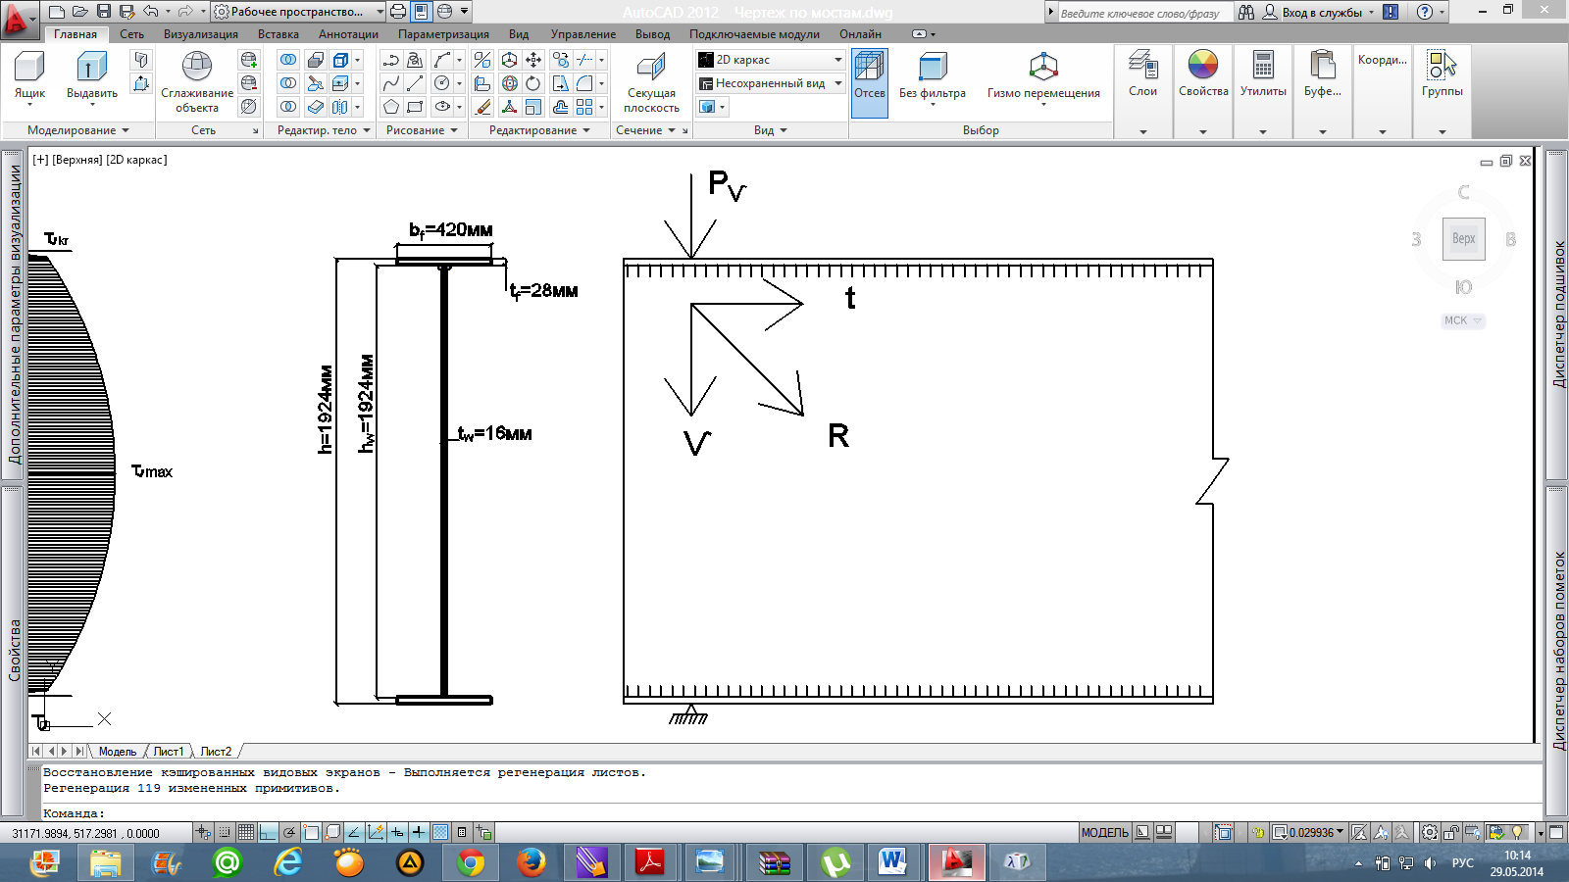Select the straight line drawing tool
The width and height of the screenshot is (1569, 882).
[415, 83]
